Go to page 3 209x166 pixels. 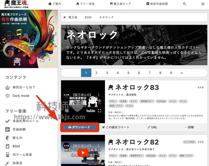point(107,73)
